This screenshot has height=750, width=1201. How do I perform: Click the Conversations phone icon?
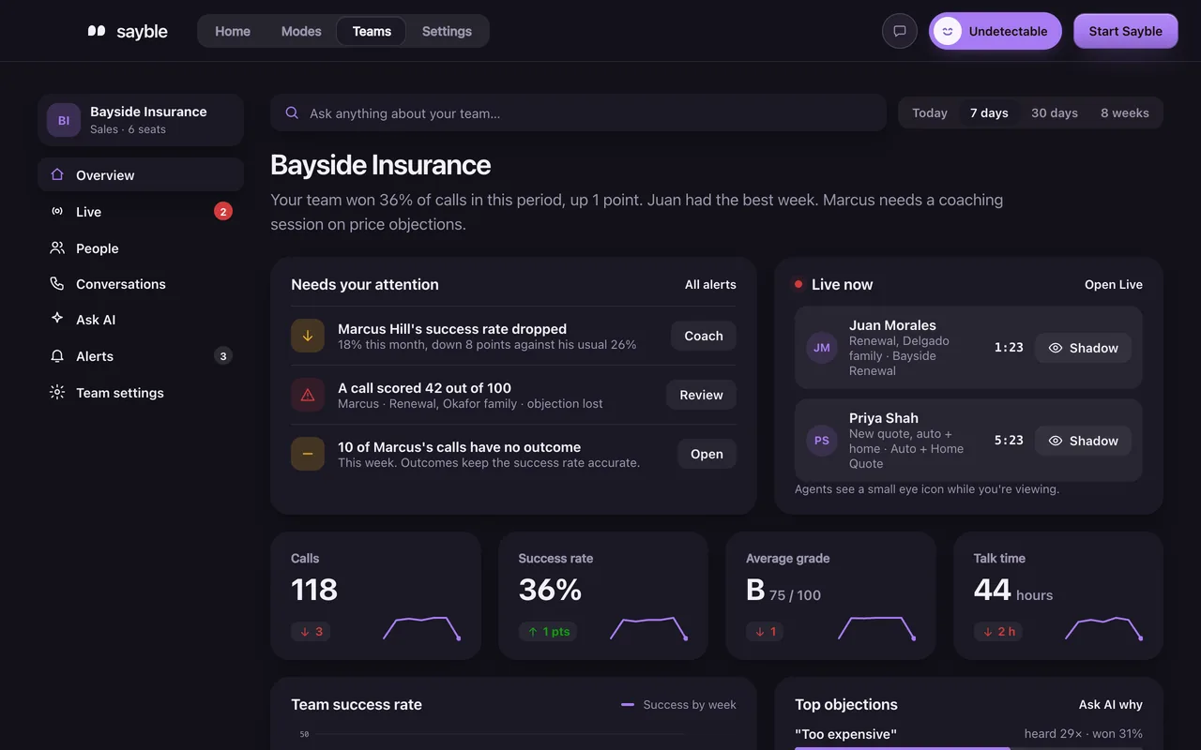coord(57,283)
